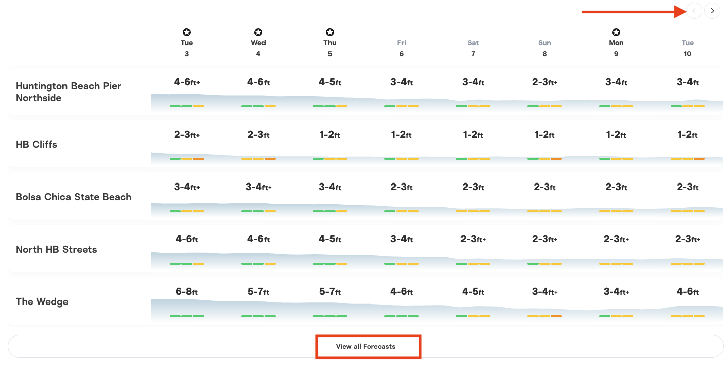
Task: Select Bolsa Chica State Beach row
Action: (74, 197)
